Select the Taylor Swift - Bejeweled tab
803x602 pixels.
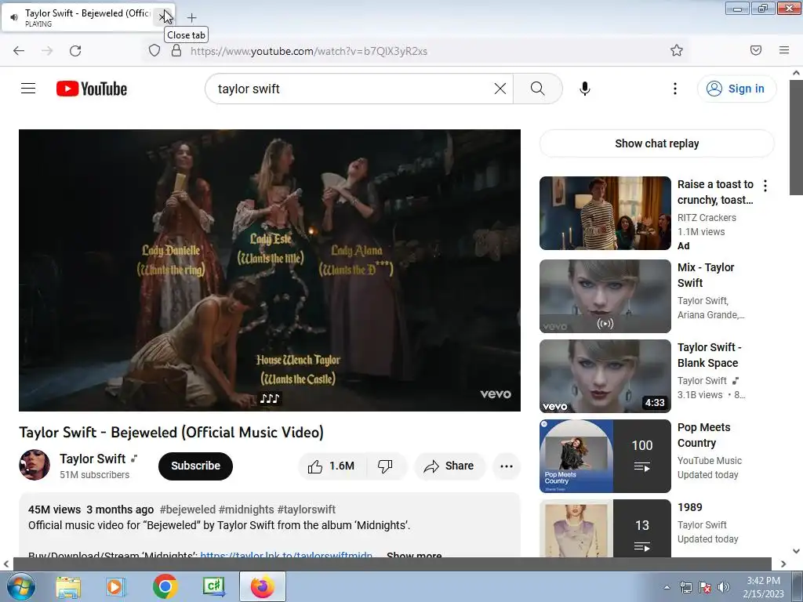[88, 17]
